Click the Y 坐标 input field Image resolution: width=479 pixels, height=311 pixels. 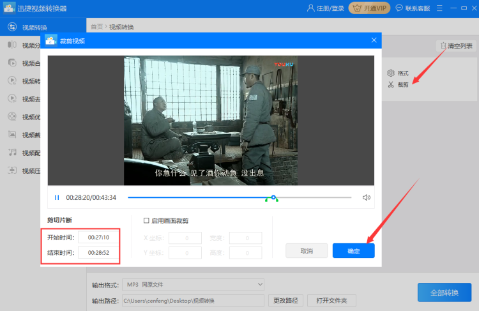pyautogui.click(x=185, y=253)
